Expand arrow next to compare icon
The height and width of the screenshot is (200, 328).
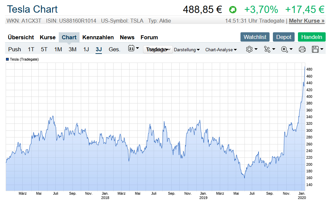(274, 49)
